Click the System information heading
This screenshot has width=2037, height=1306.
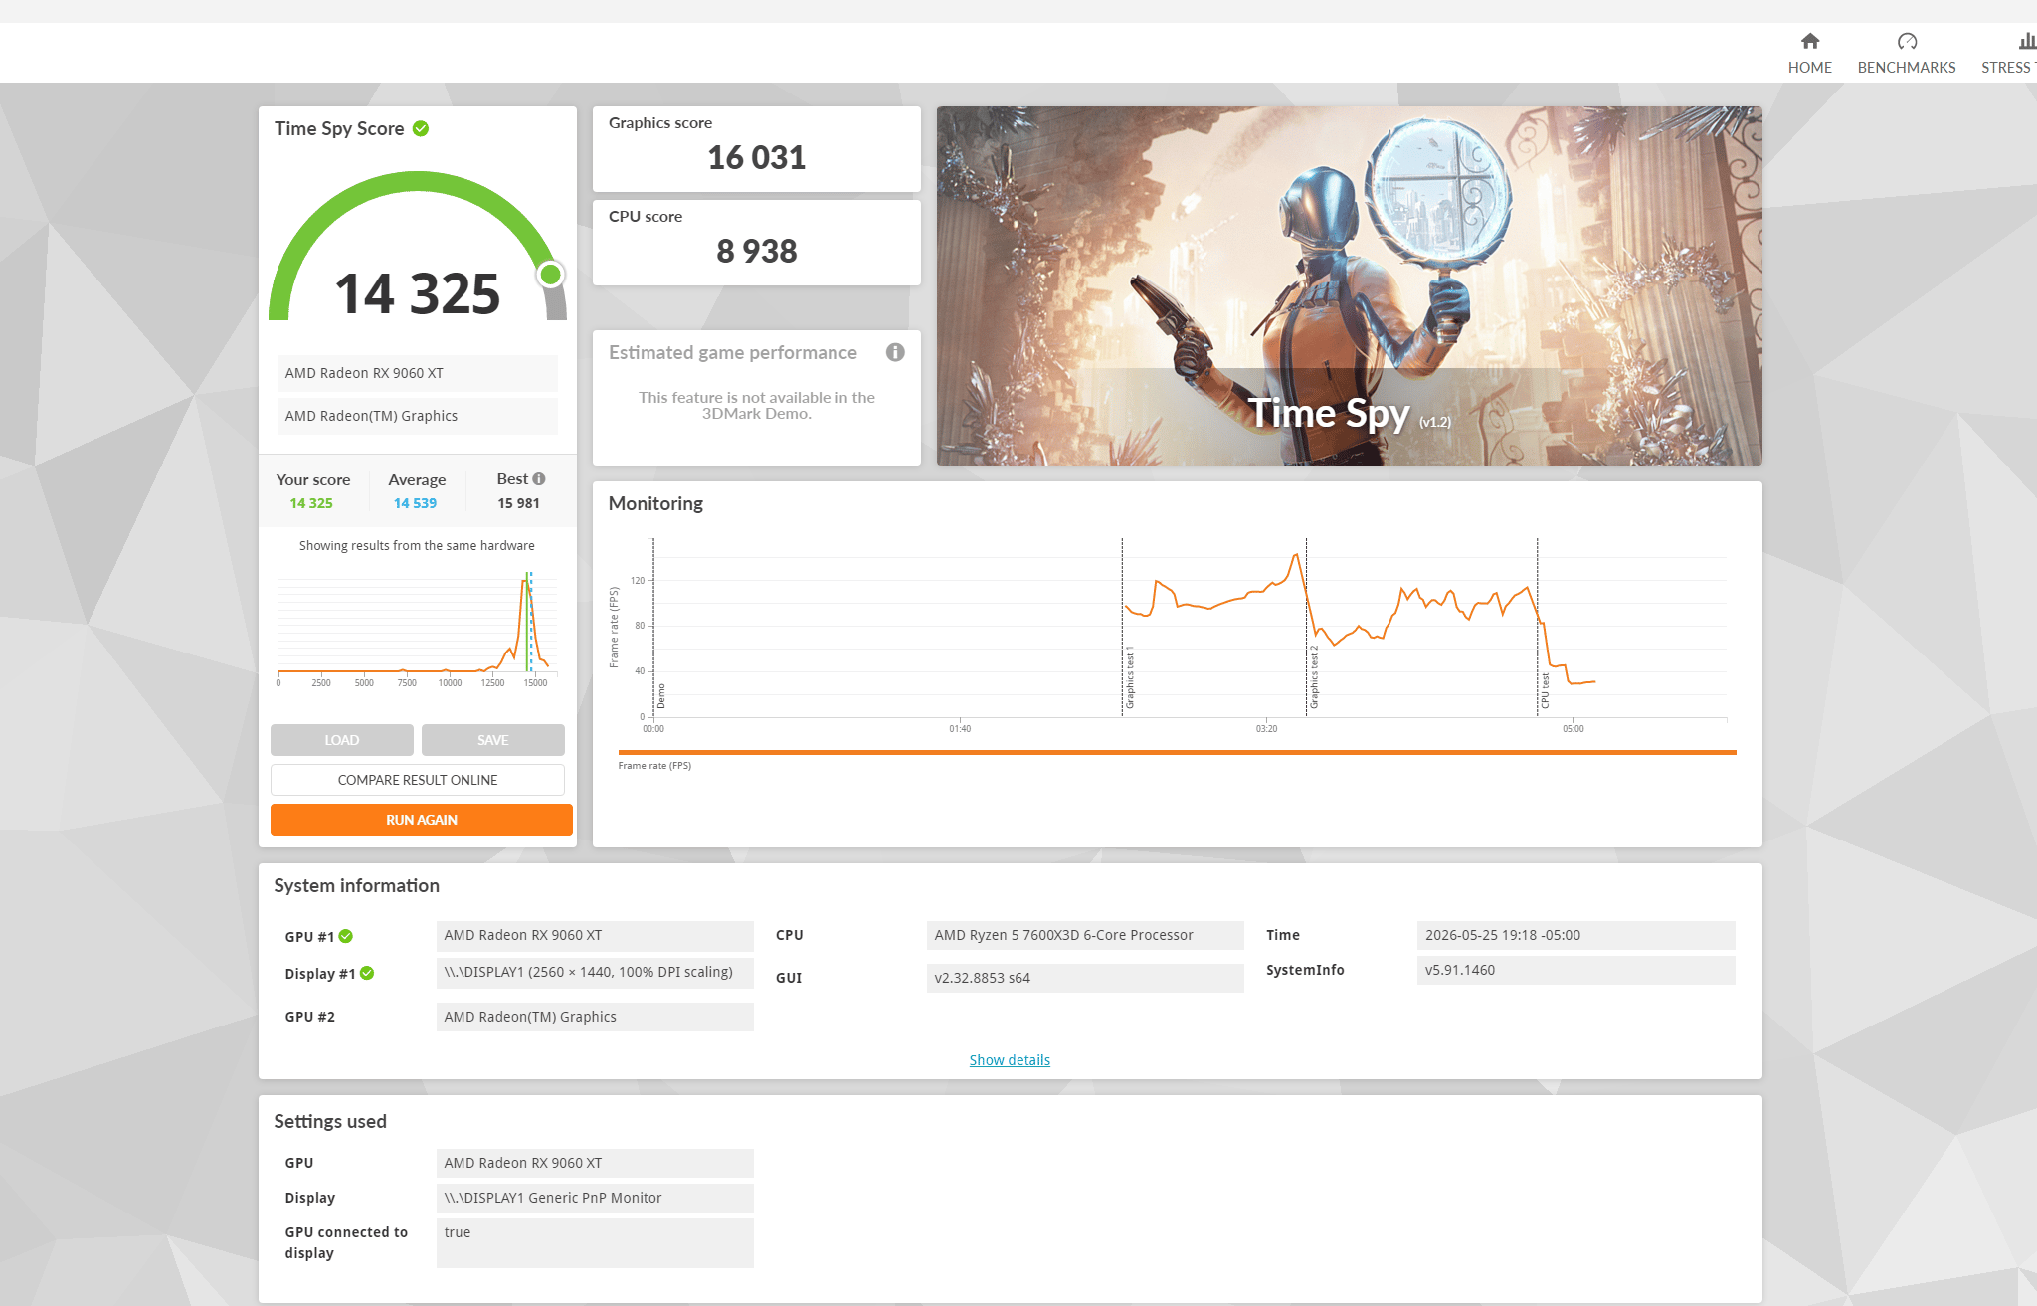[356, 885]
